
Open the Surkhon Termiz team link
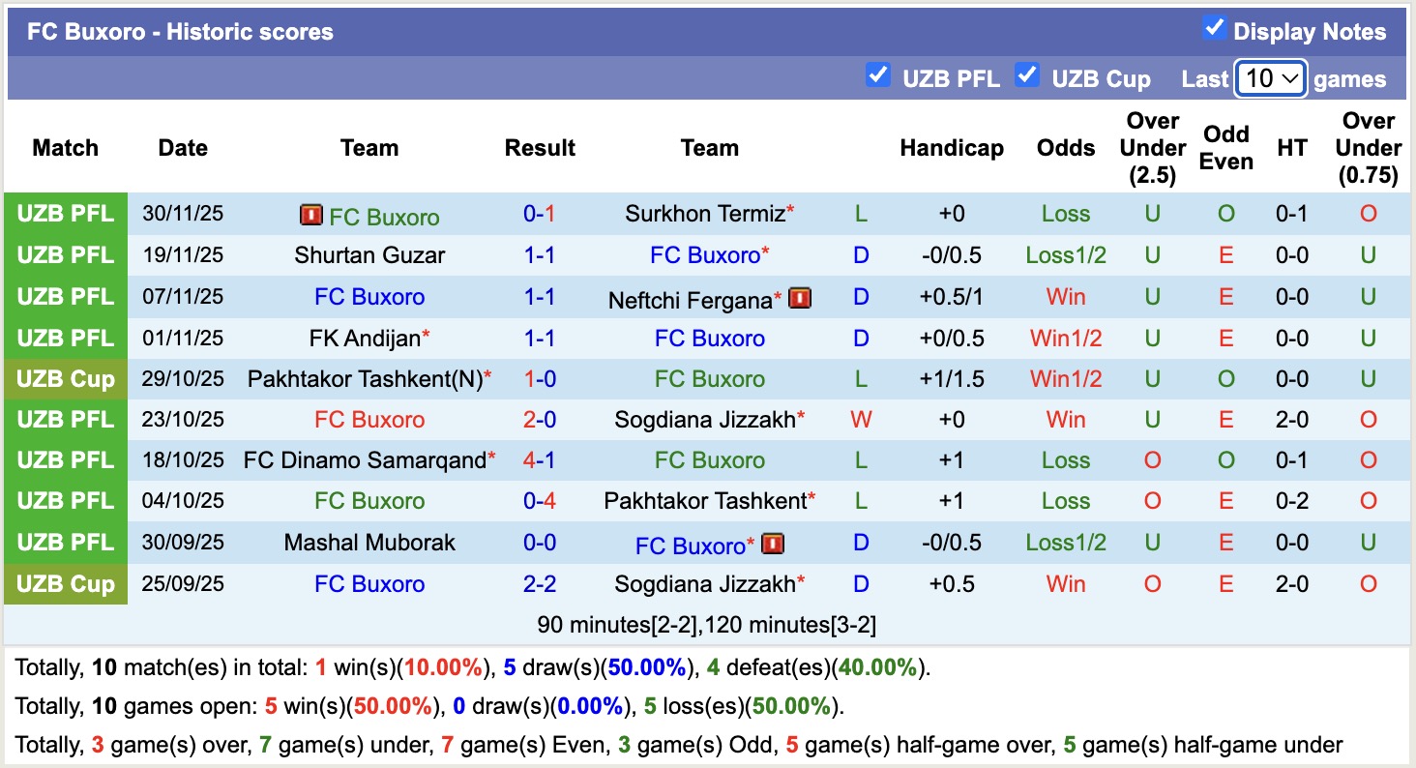click(704, 214)
